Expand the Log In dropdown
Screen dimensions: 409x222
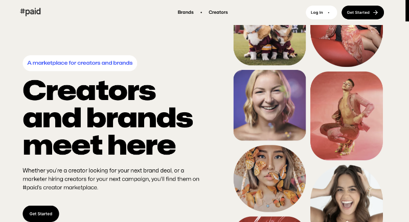click(x=322, y=12)
